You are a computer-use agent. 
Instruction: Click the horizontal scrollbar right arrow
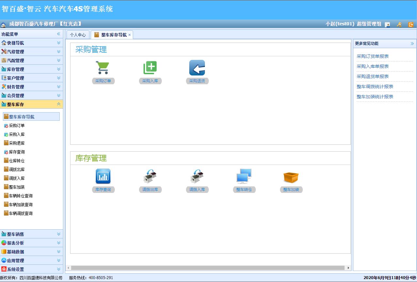point(348,268)
